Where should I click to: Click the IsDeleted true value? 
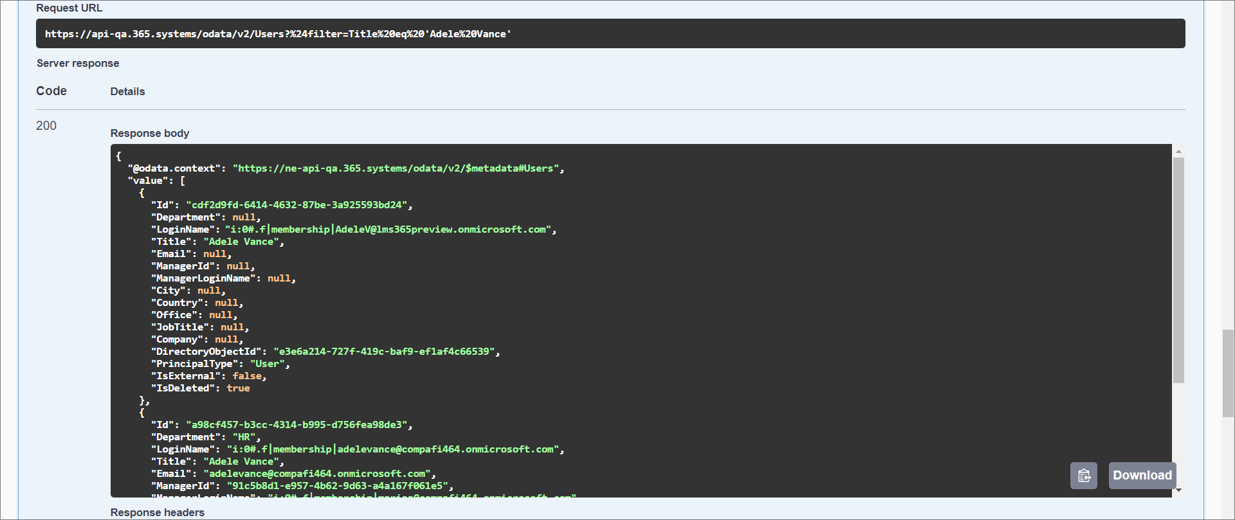(238, 388)
